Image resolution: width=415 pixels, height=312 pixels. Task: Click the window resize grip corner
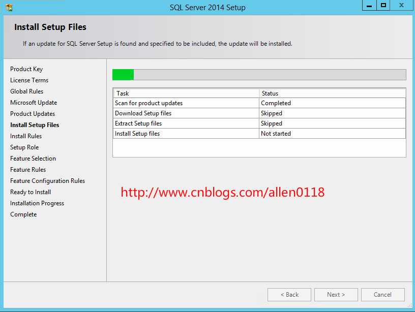(409, 305)
